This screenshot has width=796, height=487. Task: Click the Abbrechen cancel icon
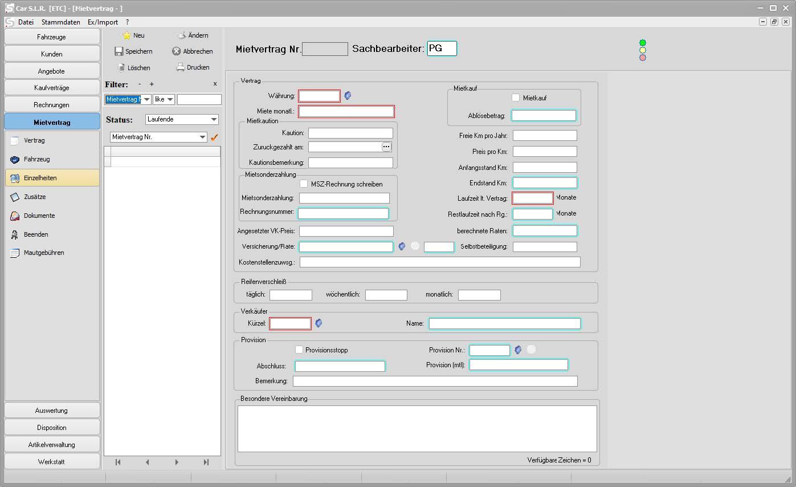coord(177,51)
